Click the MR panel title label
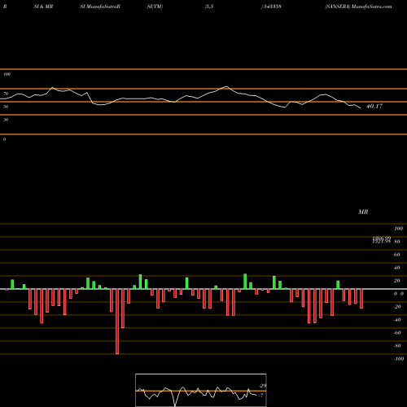Screen dimensions: 407x407 point(363,212)
